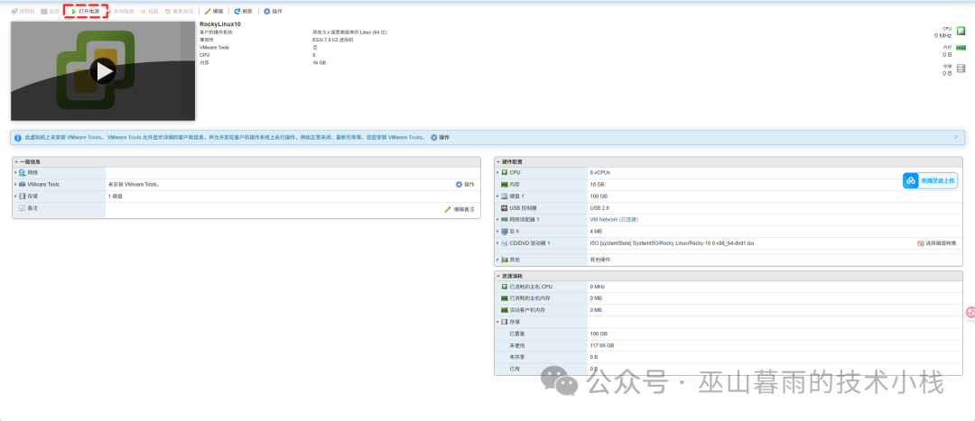Click the VM console preview play thumbnail
Screen dimensions: 975x421
(103, 71)
